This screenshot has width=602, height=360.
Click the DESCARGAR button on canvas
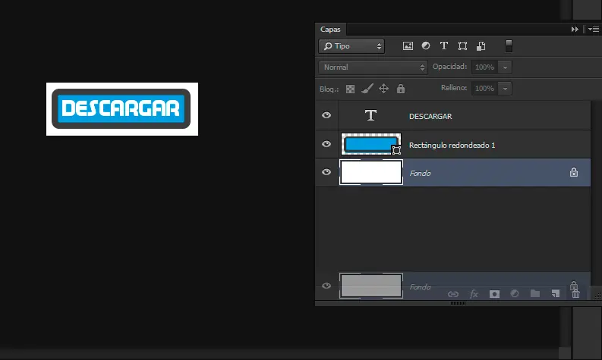pyautogui.click(x=121, y=109)
